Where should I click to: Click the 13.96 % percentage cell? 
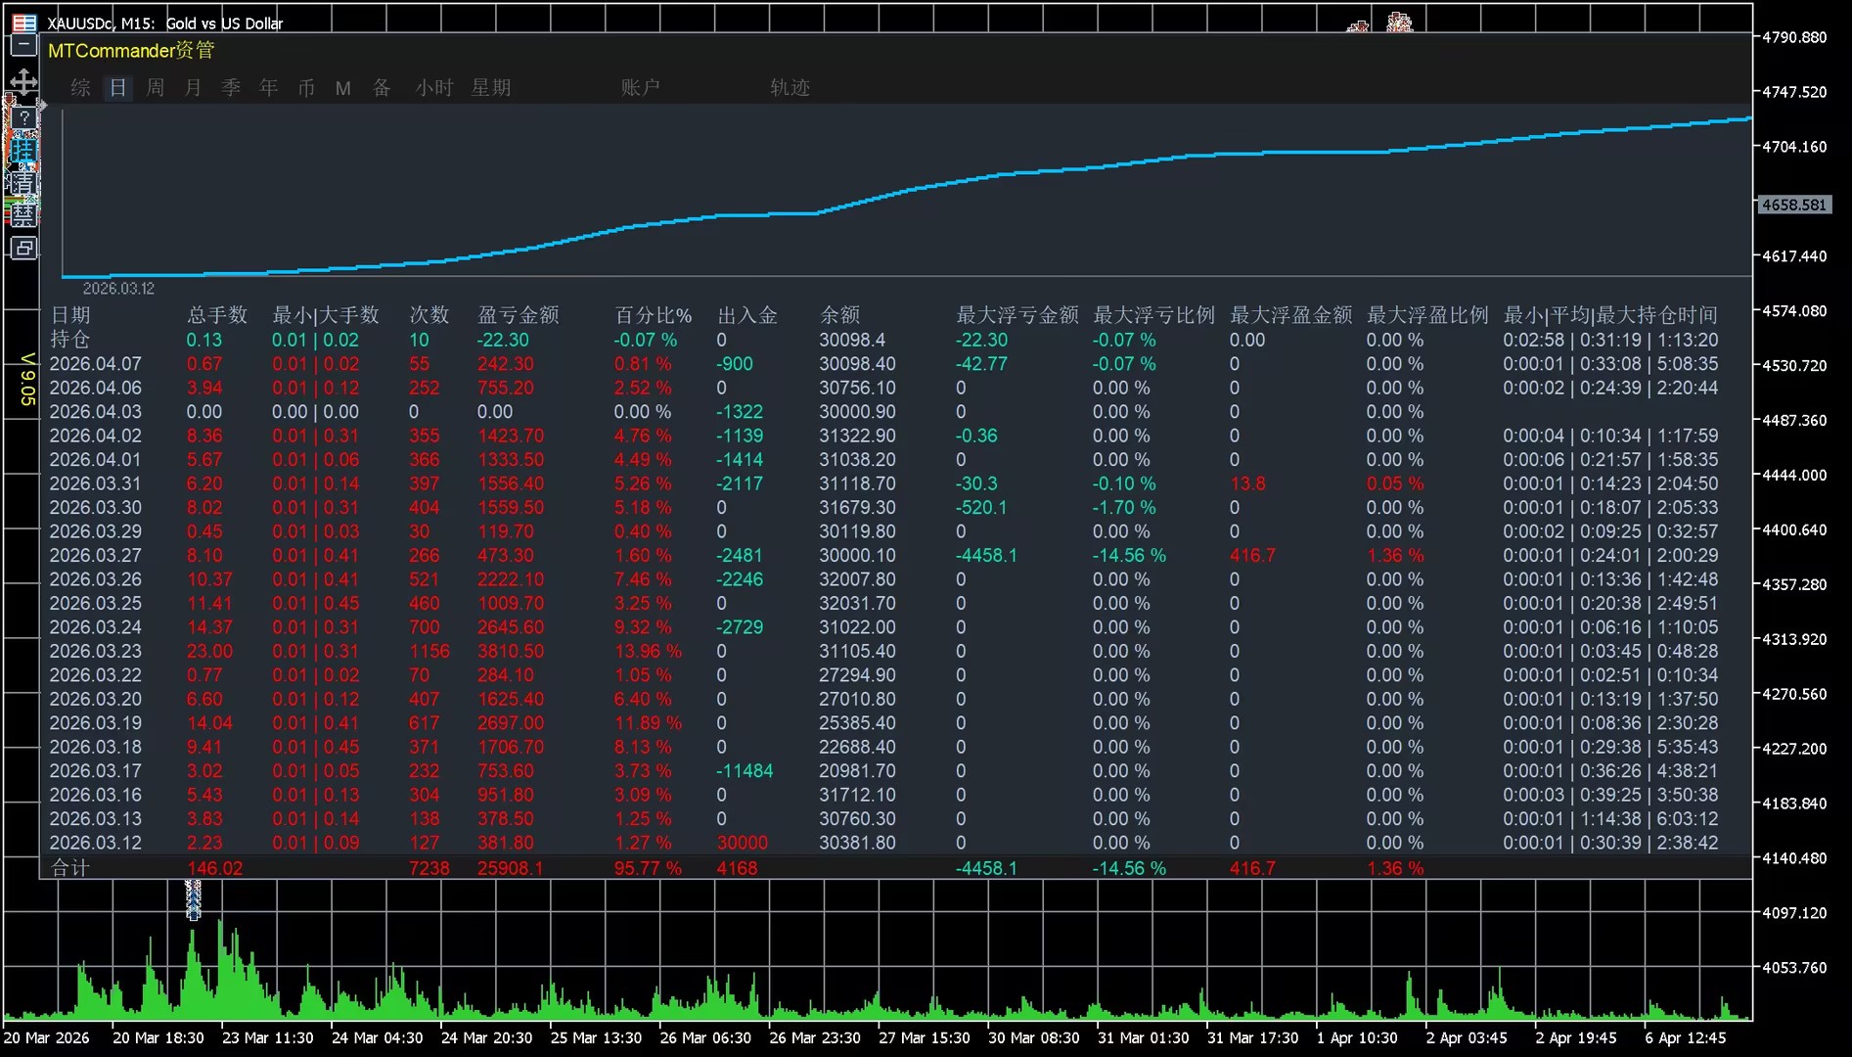(648, 652)
